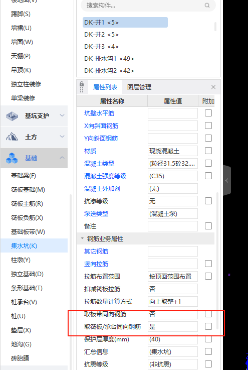This screenshot has height=370, width=248.
Task: Click the 坑壁水平筋 property link
Action: click(x=99, y=113)
